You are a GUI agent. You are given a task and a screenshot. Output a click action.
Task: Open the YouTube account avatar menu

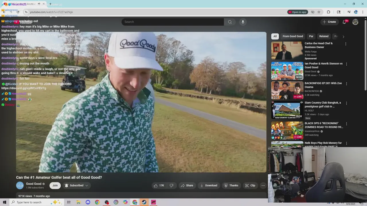[355, 22]
